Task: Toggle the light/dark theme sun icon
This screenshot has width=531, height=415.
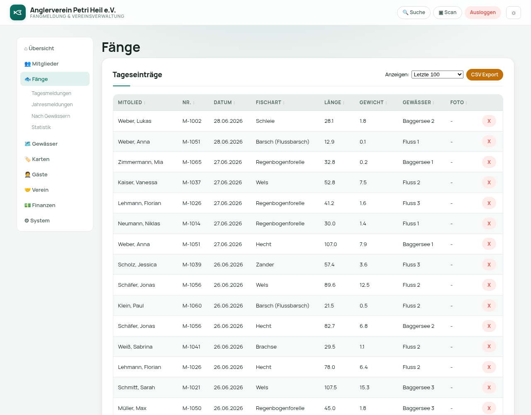Action: [x=514, y=12]
